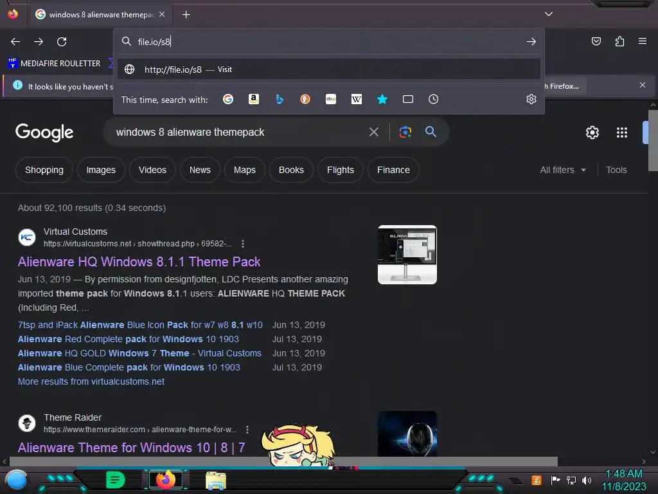Search this time with Amazon
This screenshot has width=658, height=494.
(x=253, y=99)
